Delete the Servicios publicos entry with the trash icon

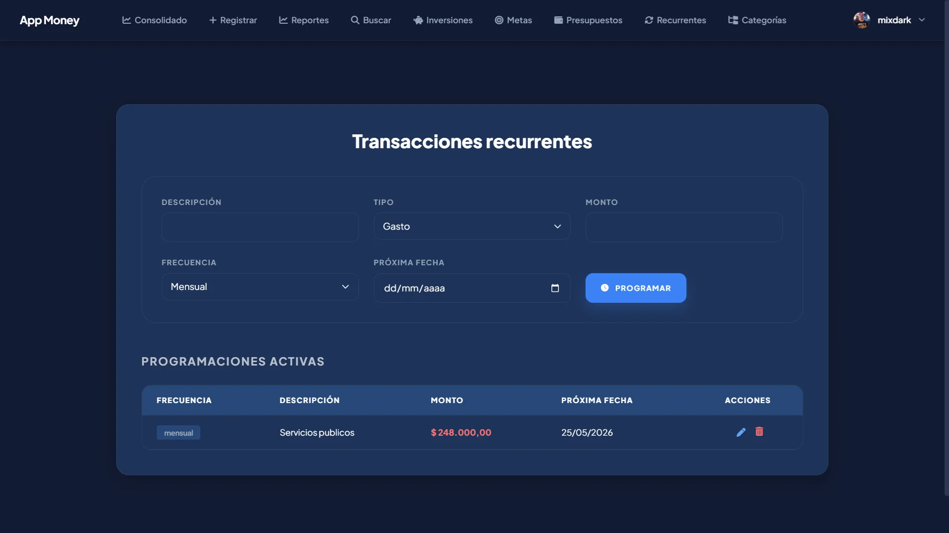759,432
